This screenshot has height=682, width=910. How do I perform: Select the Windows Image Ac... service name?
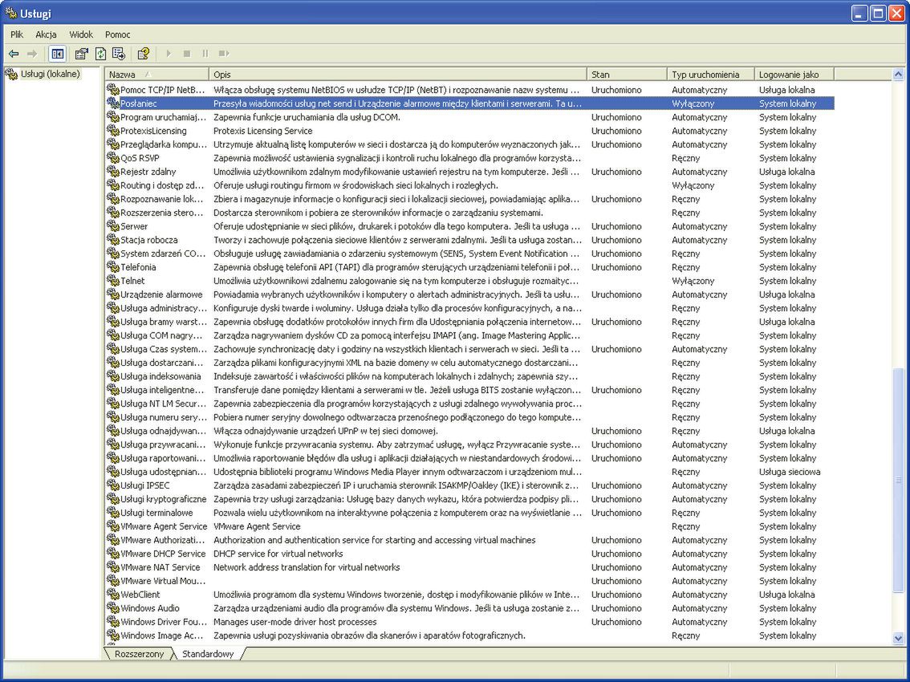pyautogui.click(x=162, y=635)
